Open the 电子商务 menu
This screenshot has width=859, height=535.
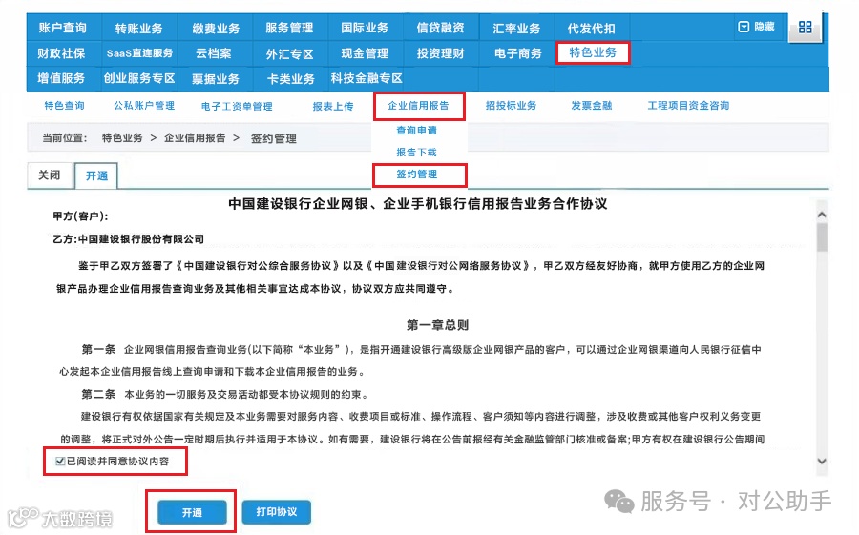point(517,53)
